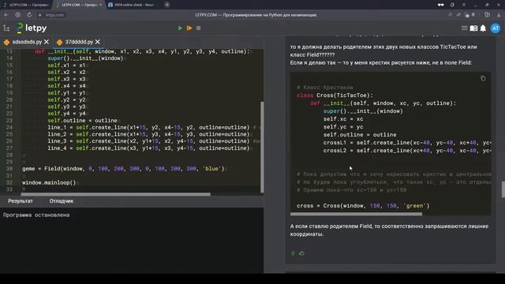This screenshot has width=505, height=284.
Task: Reload the page with the browser refresh icon
Action: click(x=29, y=15)
